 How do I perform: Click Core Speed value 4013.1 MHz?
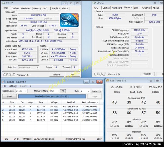[x=27, y=49]
